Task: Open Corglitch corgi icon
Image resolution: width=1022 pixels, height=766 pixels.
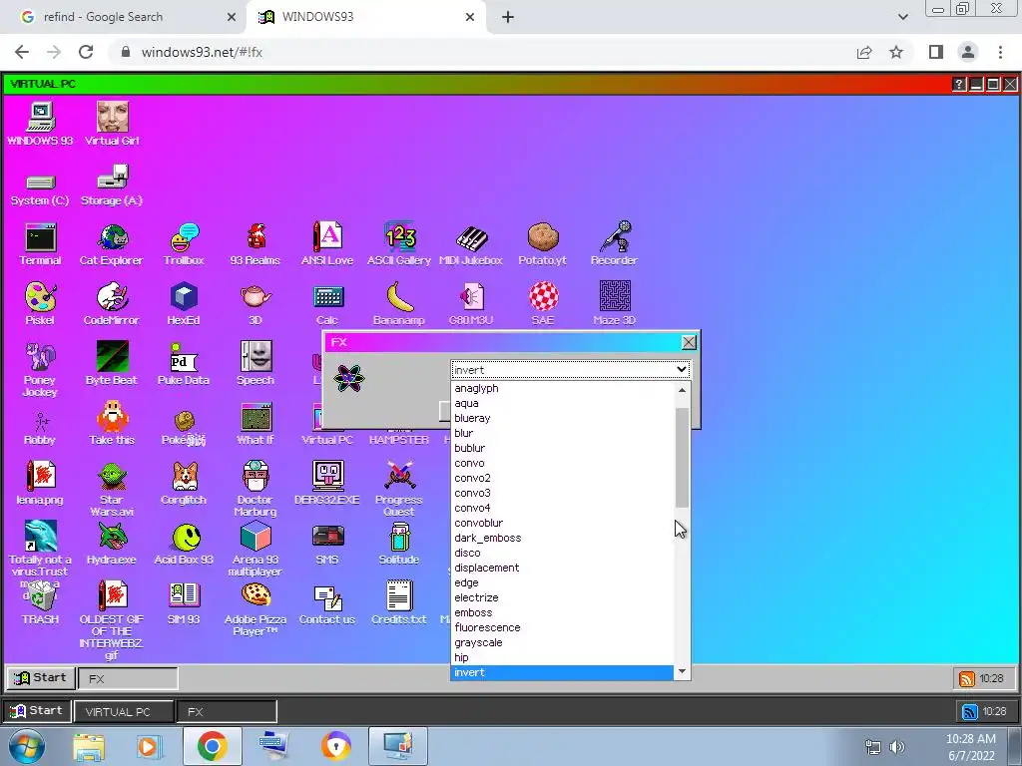Action: 184,484
